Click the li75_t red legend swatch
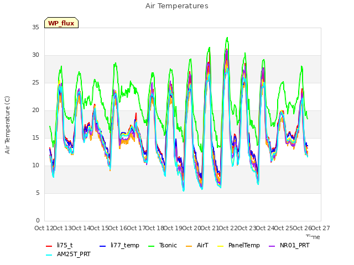 pyautogui.click(x=49, y=246)
